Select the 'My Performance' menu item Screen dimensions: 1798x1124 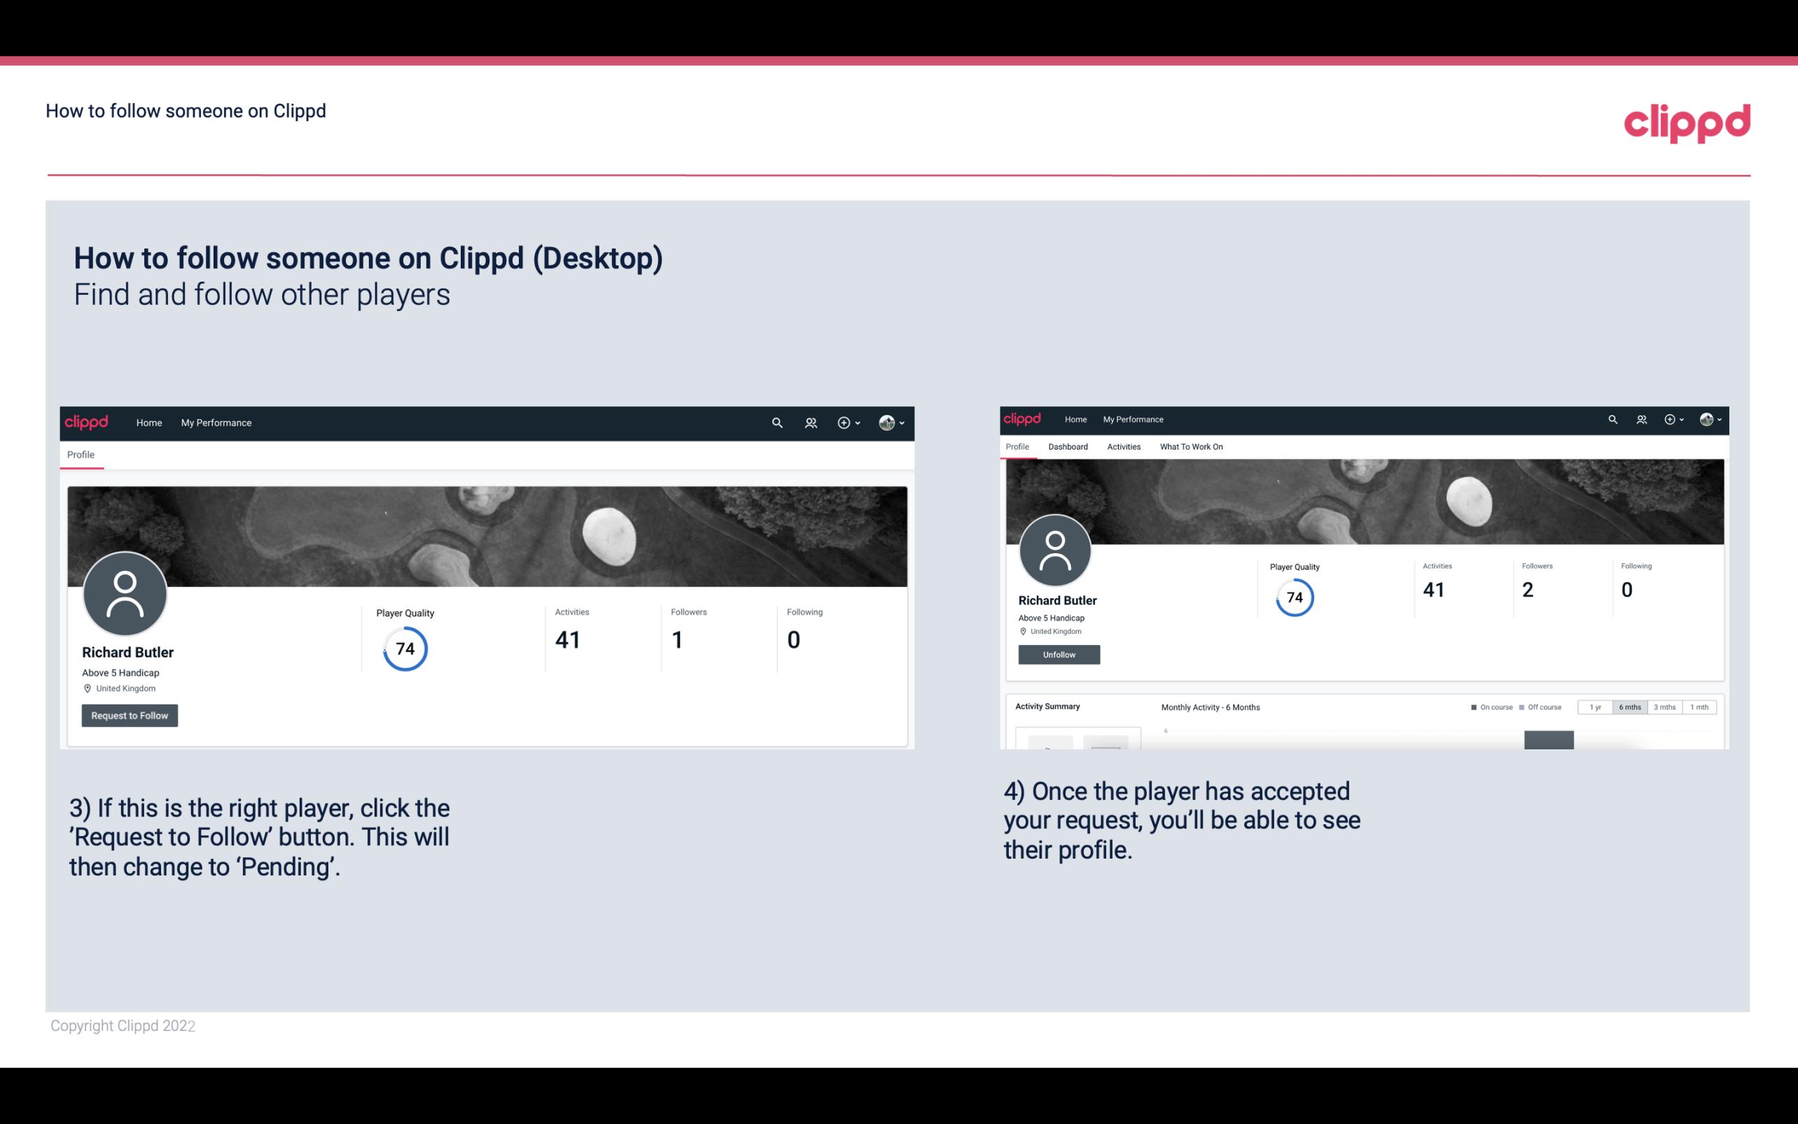point(215,421)
